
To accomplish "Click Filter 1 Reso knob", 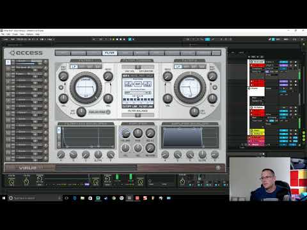I will point(108,76).
